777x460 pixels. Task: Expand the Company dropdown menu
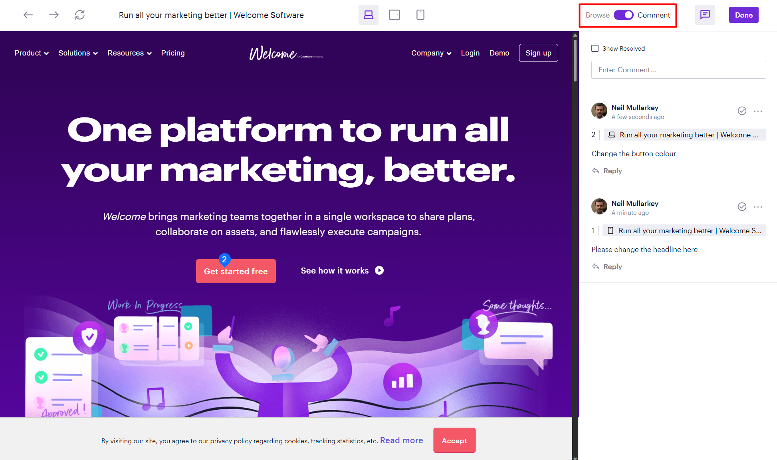pos(431,53)
